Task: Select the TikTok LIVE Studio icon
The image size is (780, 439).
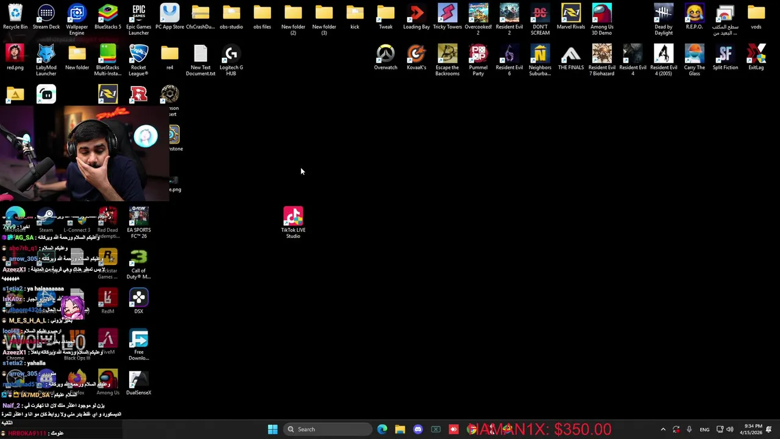Action: pyautogui.click(x=293, y=223)
